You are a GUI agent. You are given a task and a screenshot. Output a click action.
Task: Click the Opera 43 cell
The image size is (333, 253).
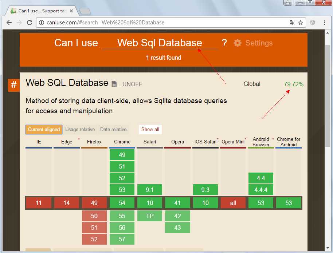click(x=177, y=228)
